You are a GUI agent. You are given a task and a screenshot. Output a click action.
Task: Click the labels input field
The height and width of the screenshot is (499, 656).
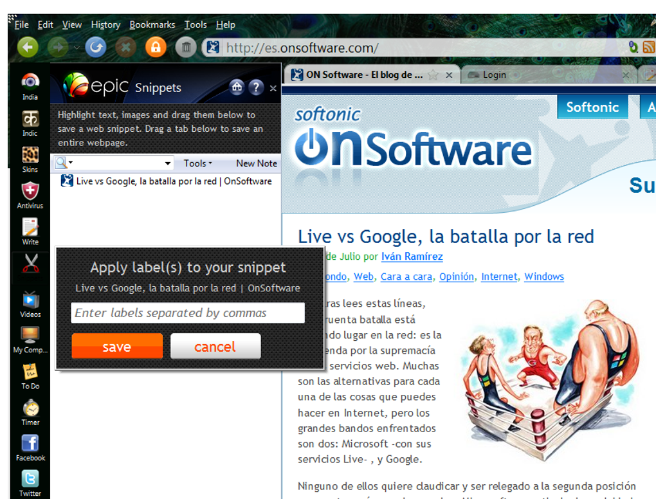point(188,313)
